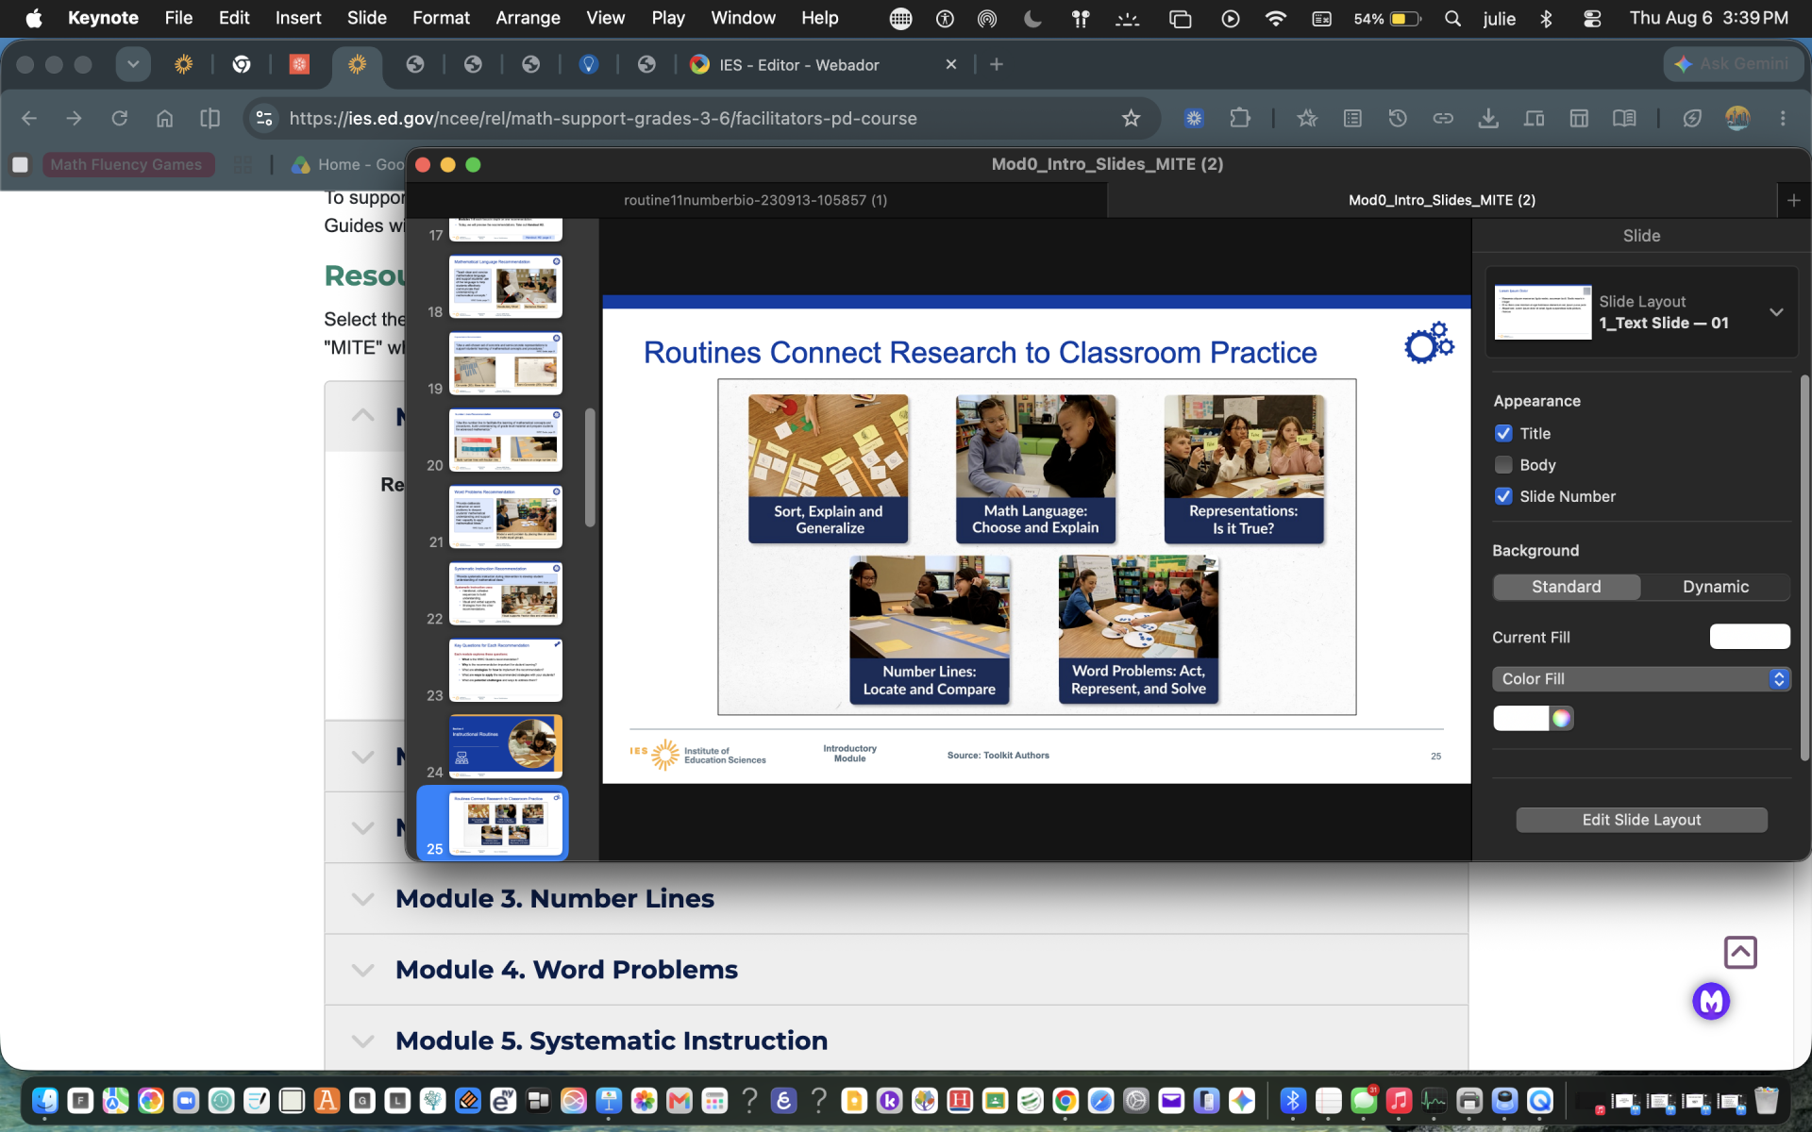
Task: Open the Keynote File menu
Action: (x=178, y=18)
